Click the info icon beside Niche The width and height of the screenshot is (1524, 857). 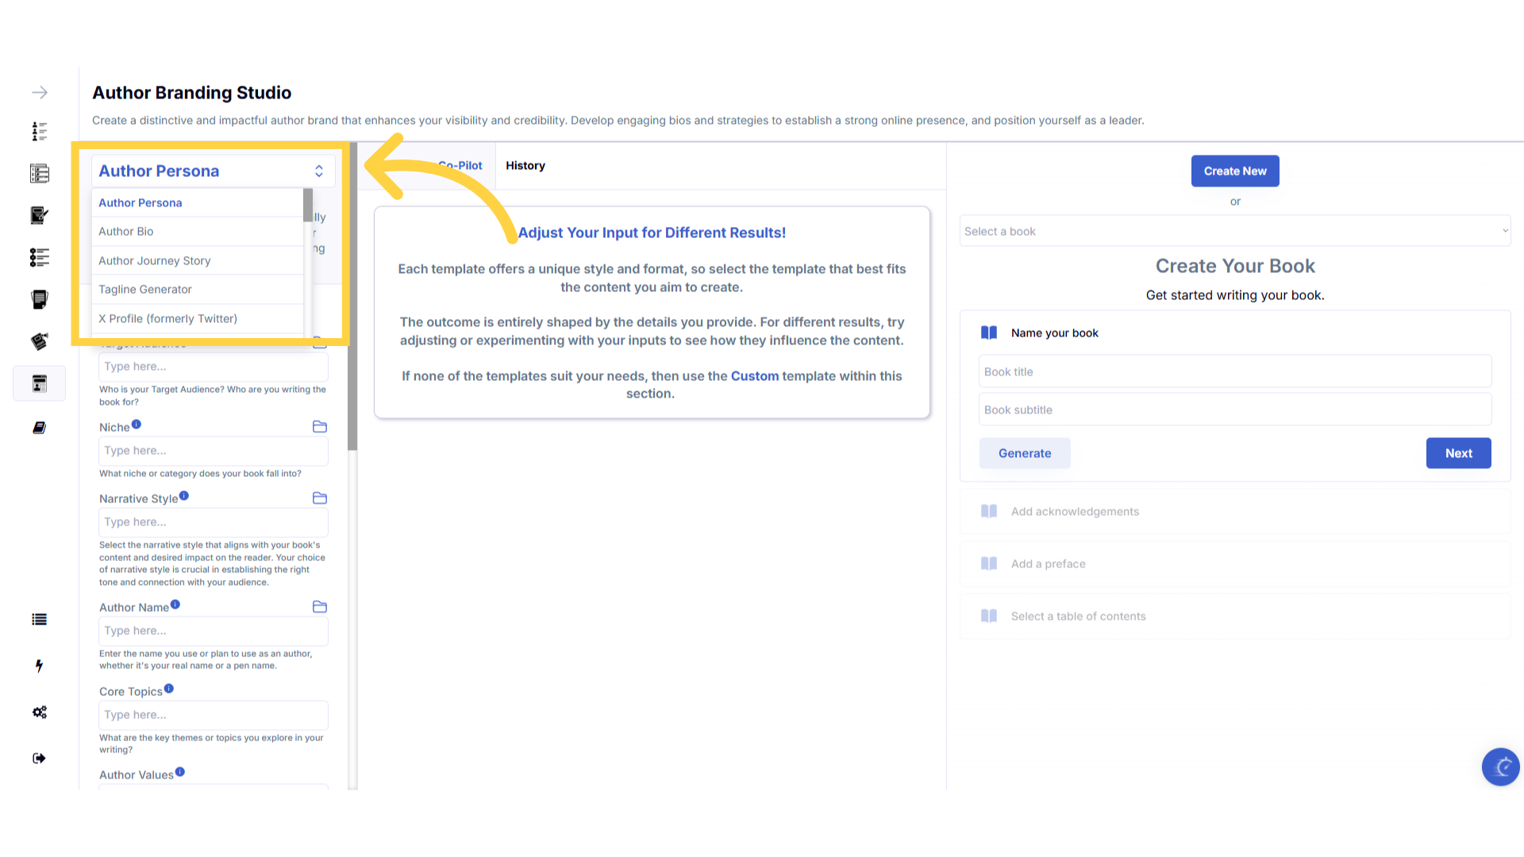[x=137, y=425]
